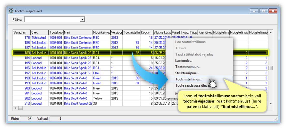Click Tootmistellimus value 91

[x=131, y=83]
